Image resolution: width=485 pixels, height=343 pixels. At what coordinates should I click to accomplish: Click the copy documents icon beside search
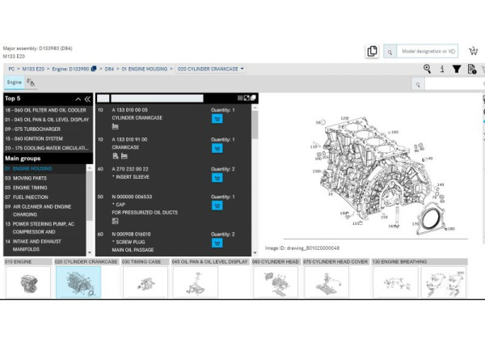pos(372,51)
